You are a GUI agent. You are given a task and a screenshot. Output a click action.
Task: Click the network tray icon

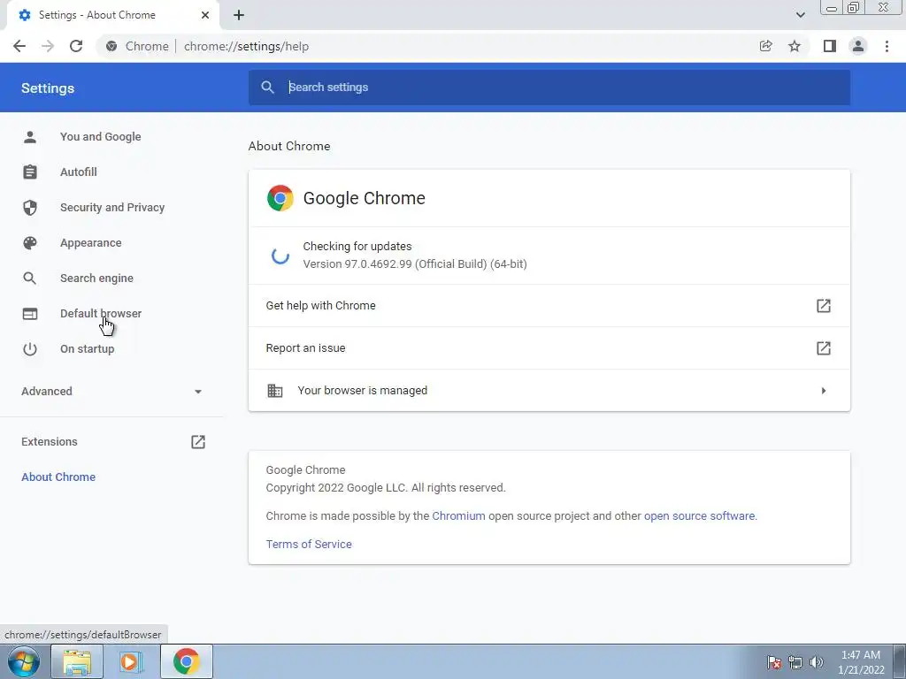click(795, 662)
